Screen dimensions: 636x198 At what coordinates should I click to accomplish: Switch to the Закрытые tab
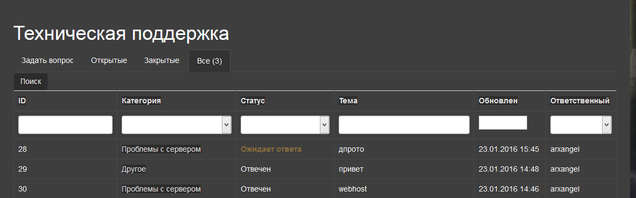click(162, 61)
